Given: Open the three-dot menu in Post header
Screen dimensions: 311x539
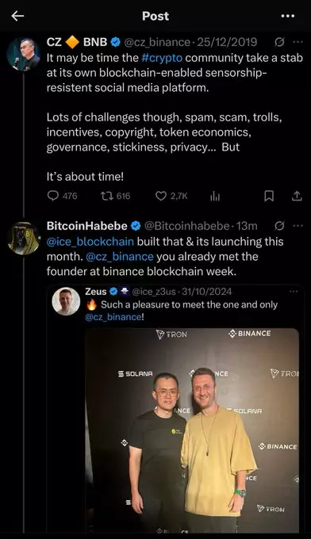Looking at the screenshot, I should [x=288, y=16].
